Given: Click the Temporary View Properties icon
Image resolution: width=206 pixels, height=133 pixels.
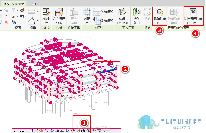Looking at the screenshot, I should point(83,131).
